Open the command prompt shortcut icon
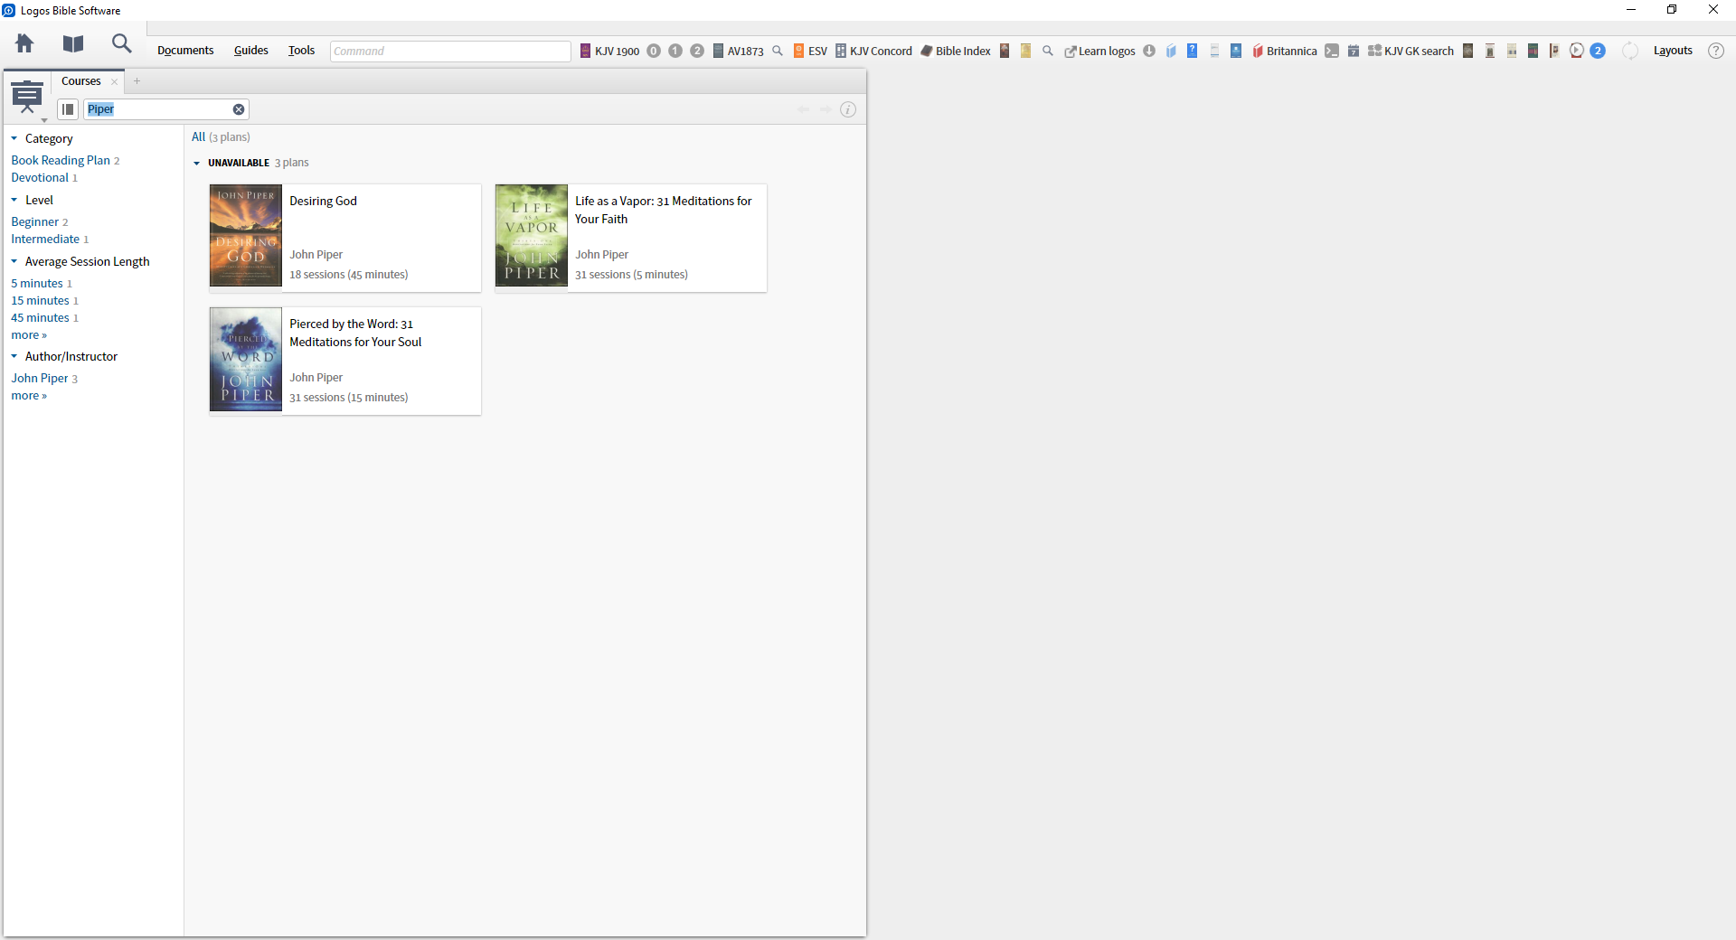 (1332, 51)
